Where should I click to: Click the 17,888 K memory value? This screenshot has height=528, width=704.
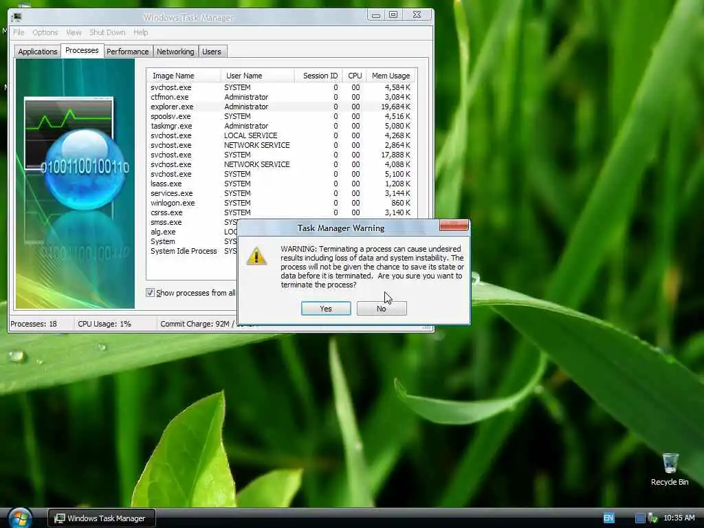(395, 155)
